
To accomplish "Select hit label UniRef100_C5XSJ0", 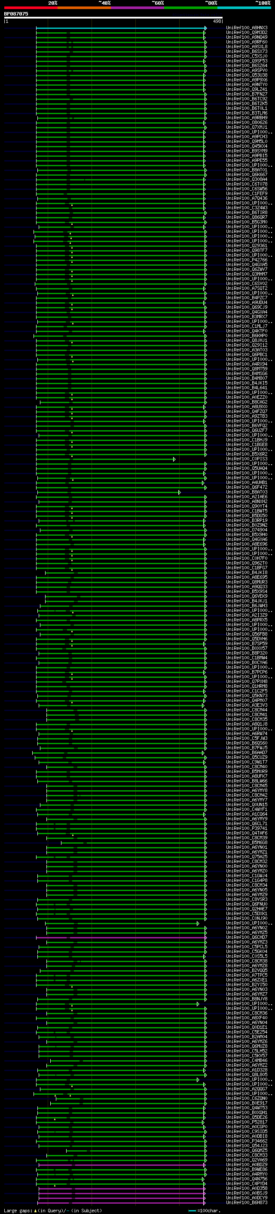I will (x=247, y=56).
